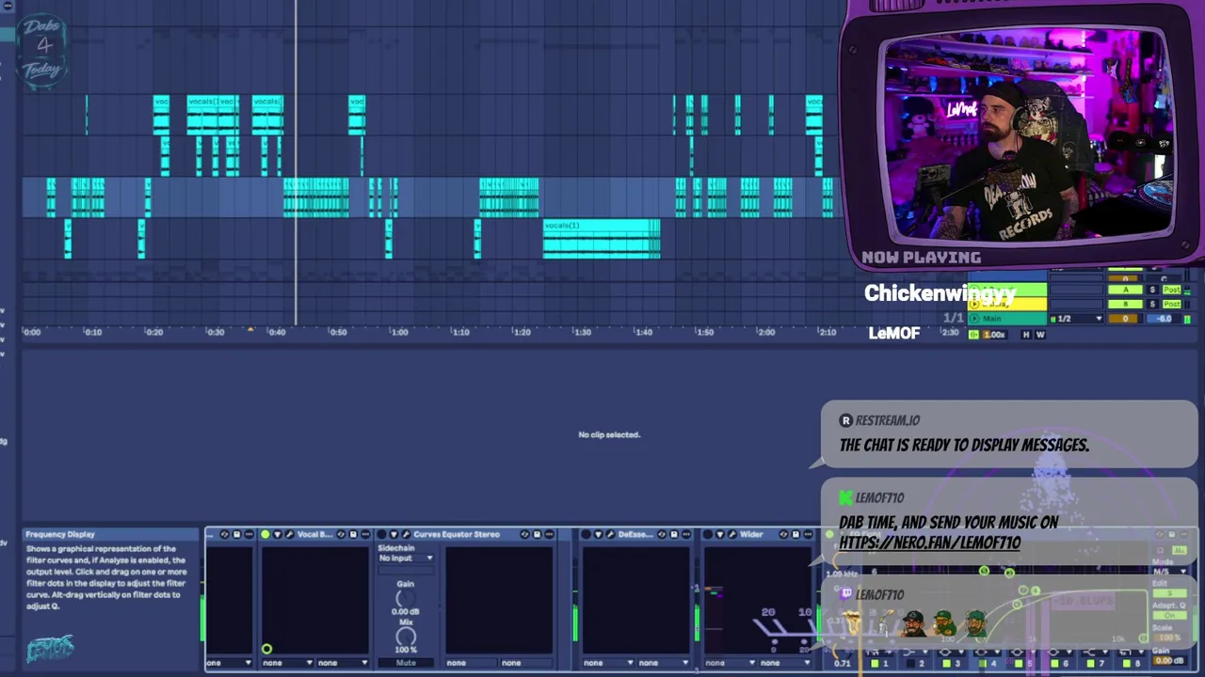Toggle Adapt. Q On button
Screen dimensions: 1205x677
click(1169, 615)
